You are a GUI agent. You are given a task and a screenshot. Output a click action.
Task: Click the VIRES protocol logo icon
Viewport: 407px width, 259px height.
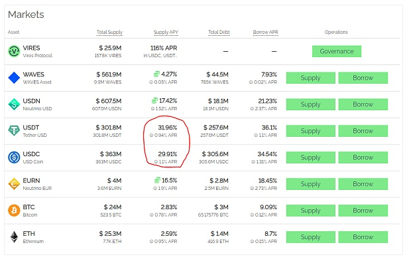[14, 51]
